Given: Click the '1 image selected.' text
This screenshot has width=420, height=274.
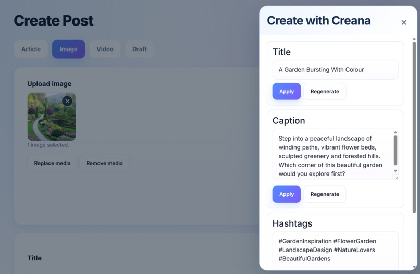Looking at the screenshot, I should click(x=48, y=145).
